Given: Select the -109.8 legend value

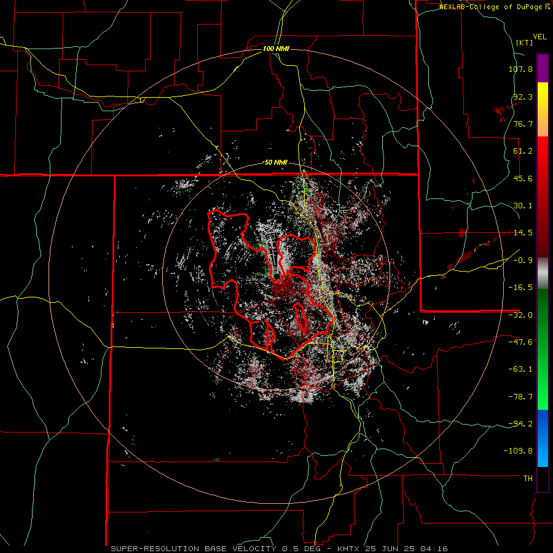Looking at the screenshot, I should (x=518, y=451).
